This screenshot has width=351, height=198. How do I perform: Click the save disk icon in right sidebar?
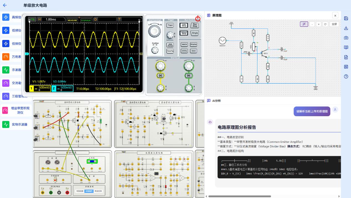(x=346, y=18)
